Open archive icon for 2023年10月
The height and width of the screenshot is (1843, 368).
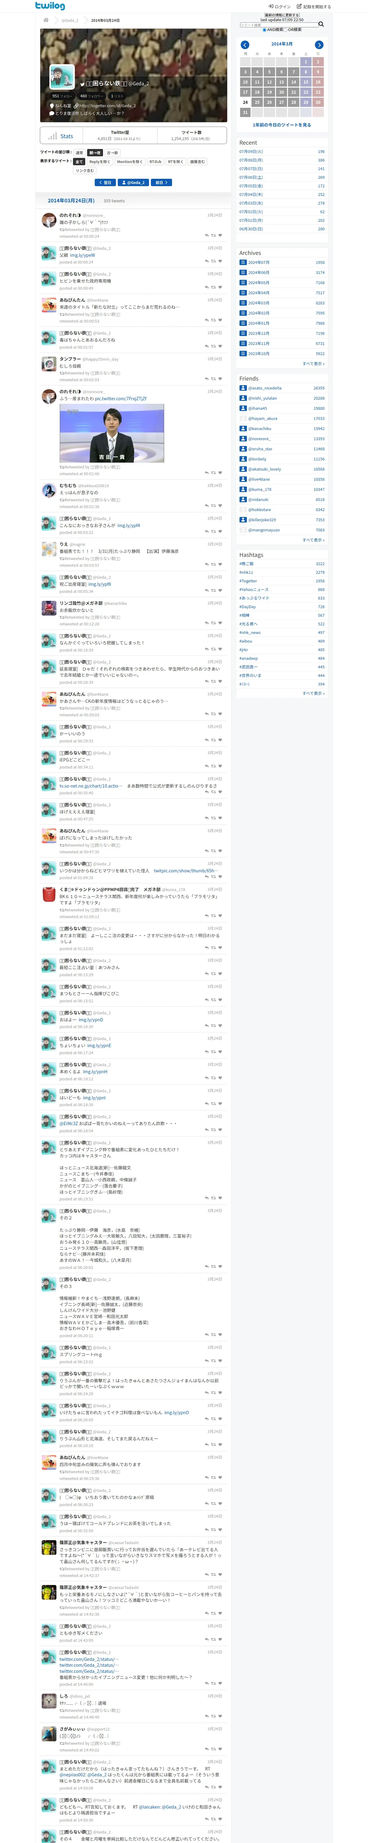243,354
